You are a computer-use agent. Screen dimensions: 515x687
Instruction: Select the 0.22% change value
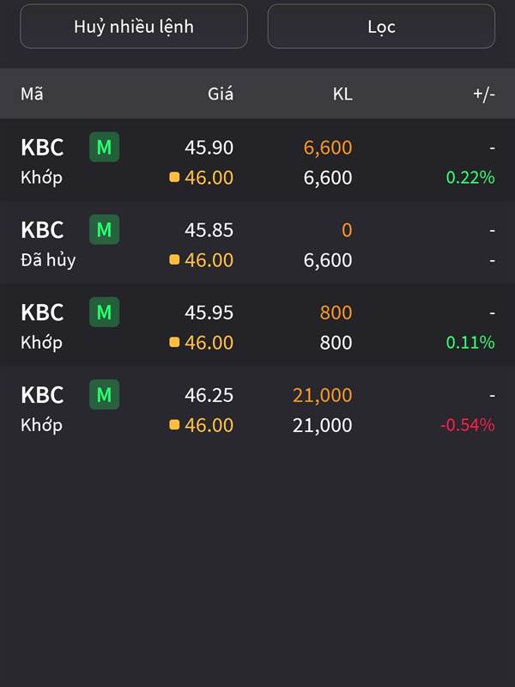click(470, 178)
